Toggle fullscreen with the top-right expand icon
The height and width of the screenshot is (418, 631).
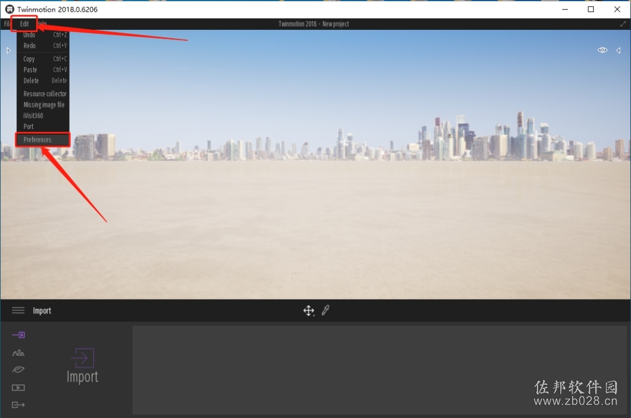point(623,24)
